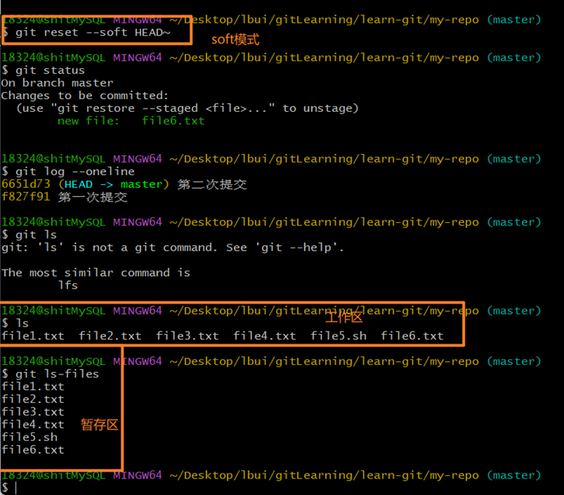Click file3.txt in ls-files list

(x=33, y=412)
